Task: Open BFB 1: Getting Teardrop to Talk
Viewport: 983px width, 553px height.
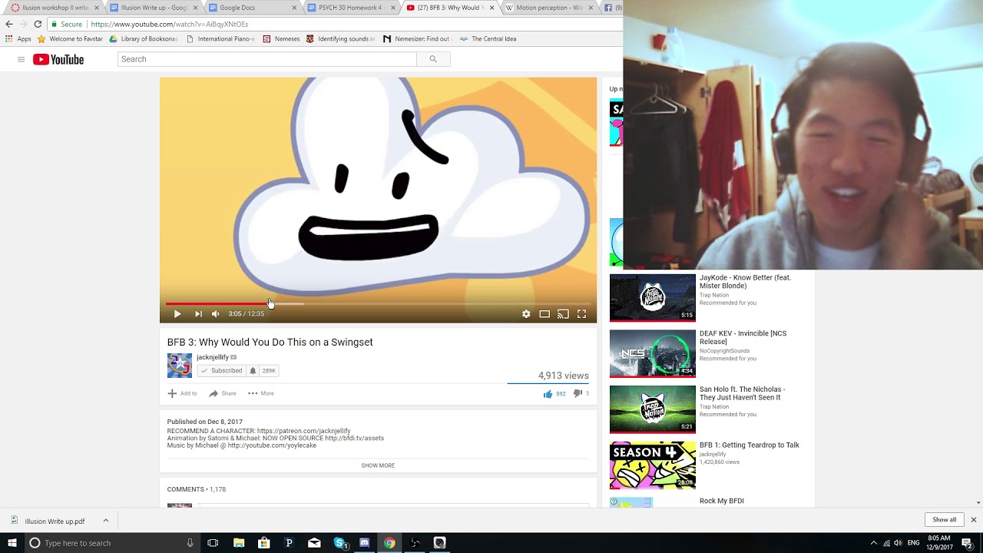Action: (x=750, y=445)
